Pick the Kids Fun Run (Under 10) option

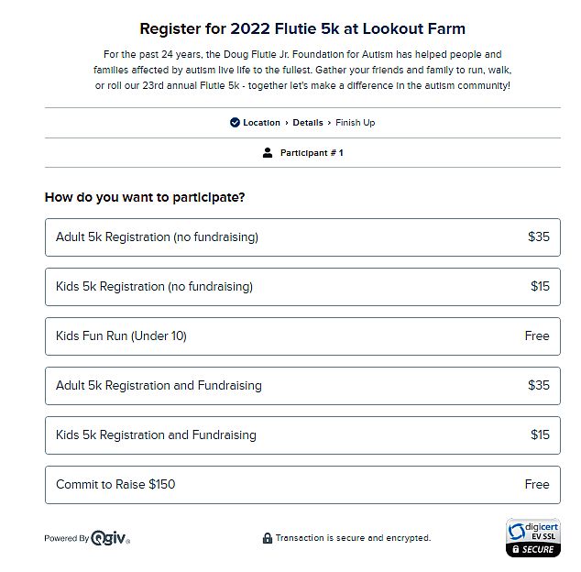(x=301, y=336)
